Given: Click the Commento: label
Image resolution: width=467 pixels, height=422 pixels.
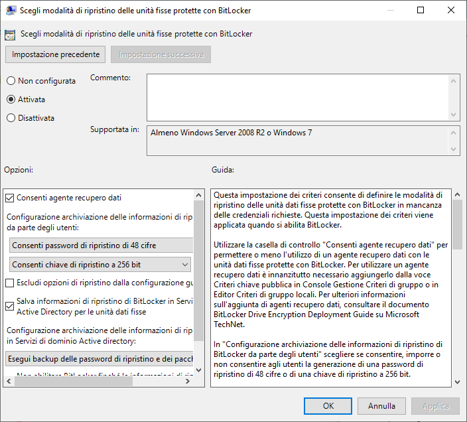Looking at the screenshot, I should pos(111,78).
